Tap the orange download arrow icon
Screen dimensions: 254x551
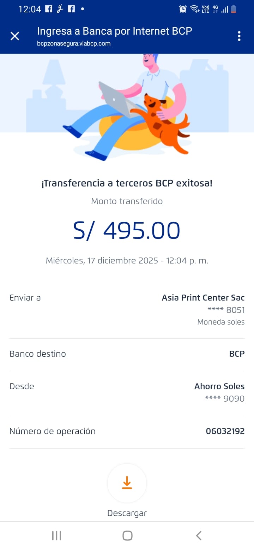point(127,483)
